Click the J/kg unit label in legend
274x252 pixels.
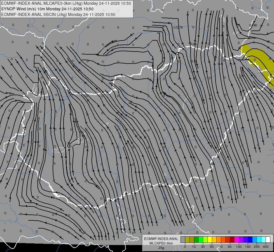point(161,248)
